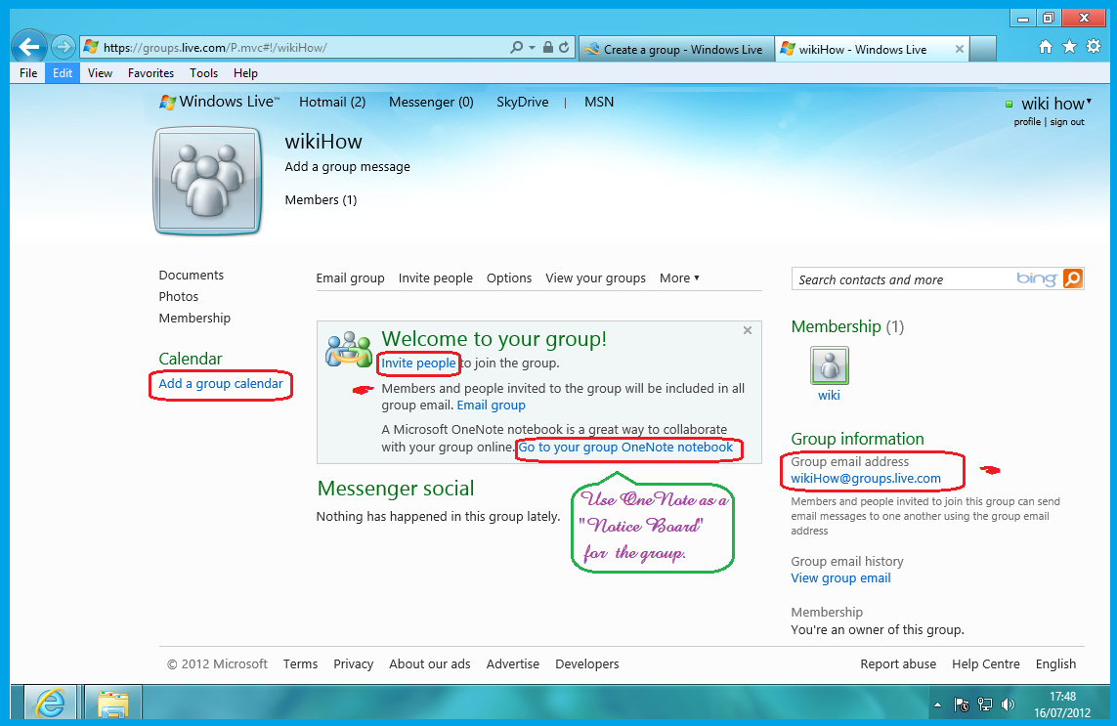Open group Options
The image size is (1117, 726).
point(508,278)
